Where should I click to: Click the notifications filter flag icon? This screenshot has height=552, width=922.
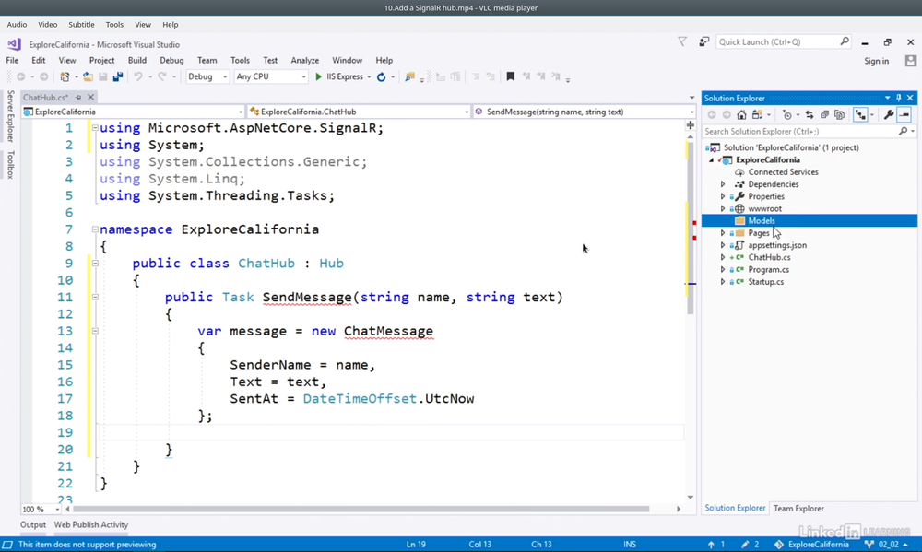[682, 41]
